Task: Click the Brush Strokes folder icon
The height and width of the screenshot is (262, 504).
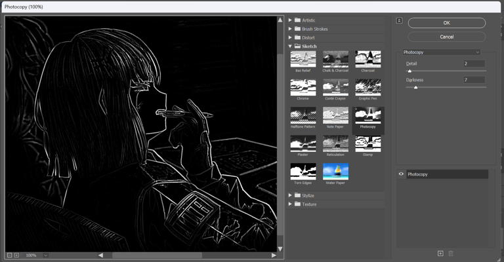Action: (x=297, y=29)
